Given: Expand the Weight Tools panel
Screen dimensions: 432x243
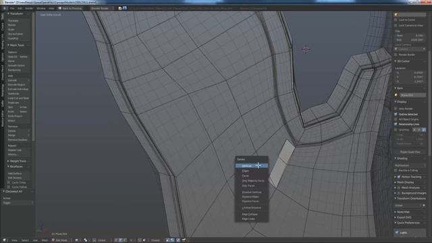Looking at the screenshot, I should tap(8, 161).
